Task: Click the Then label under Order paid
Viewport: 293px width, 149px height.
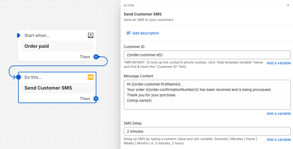Action: [x=85, y=57]
